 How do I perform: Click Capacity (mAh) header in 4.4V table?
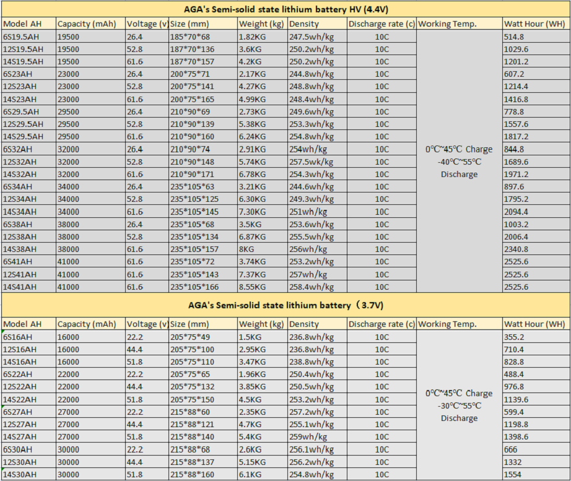[x=90, y=24]
